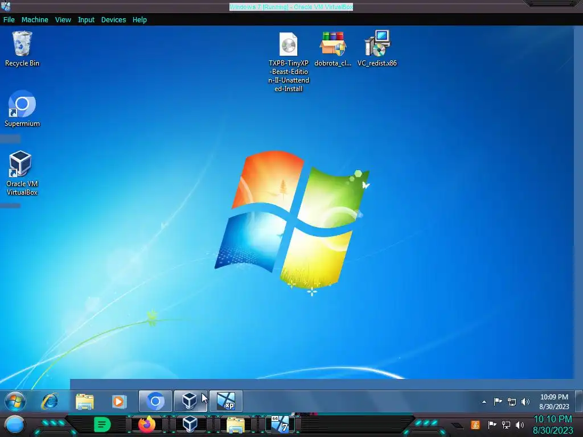Open Action Center flag in guest tray
Image resolution: width=583 pixels, height=437 pixels.
tap(498, 402)
